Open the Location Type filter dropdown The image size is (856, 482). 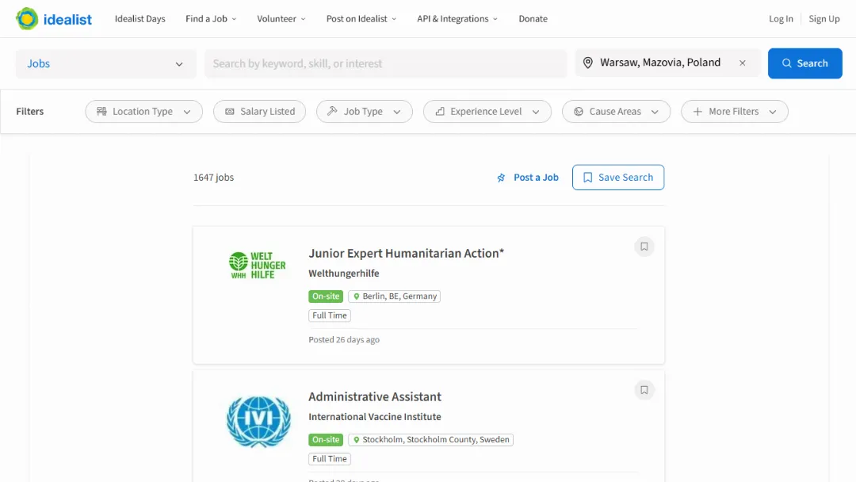pyautogui.click(x=143, y=111)
